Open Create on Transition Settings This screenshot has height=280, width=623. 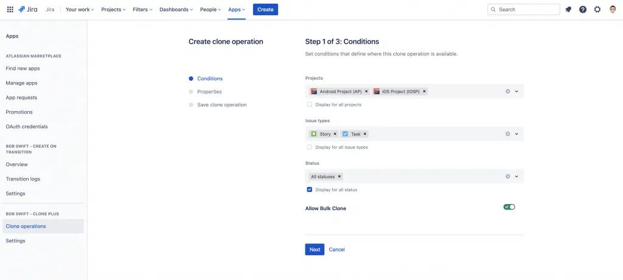[15, 194]
